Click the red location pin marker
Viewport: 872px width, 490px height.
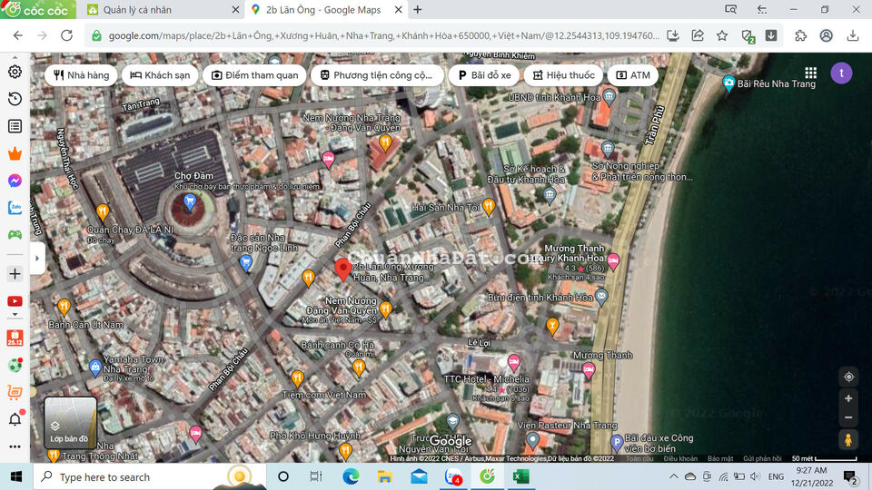click(343, 269)
